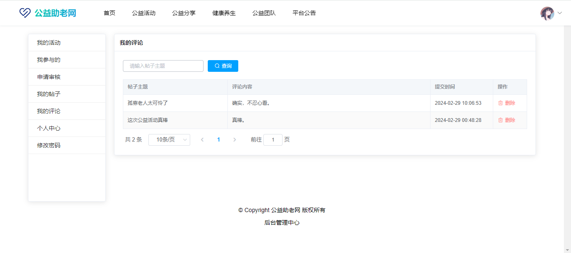Click the 后台管理中心 footer link

[x=282, y=223]
